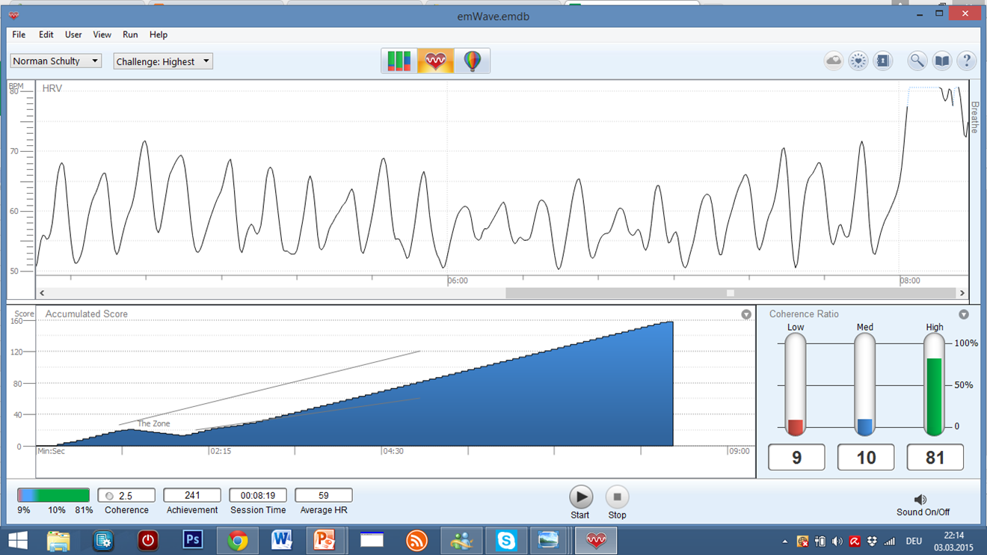Open the orange RSS feed taskbar app

tap(416, 540)
